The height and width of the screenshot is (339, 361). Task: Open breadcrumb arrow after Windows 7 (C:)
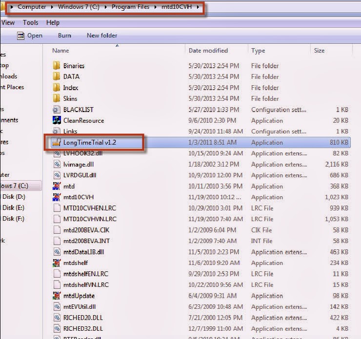(x=106, y=7)
